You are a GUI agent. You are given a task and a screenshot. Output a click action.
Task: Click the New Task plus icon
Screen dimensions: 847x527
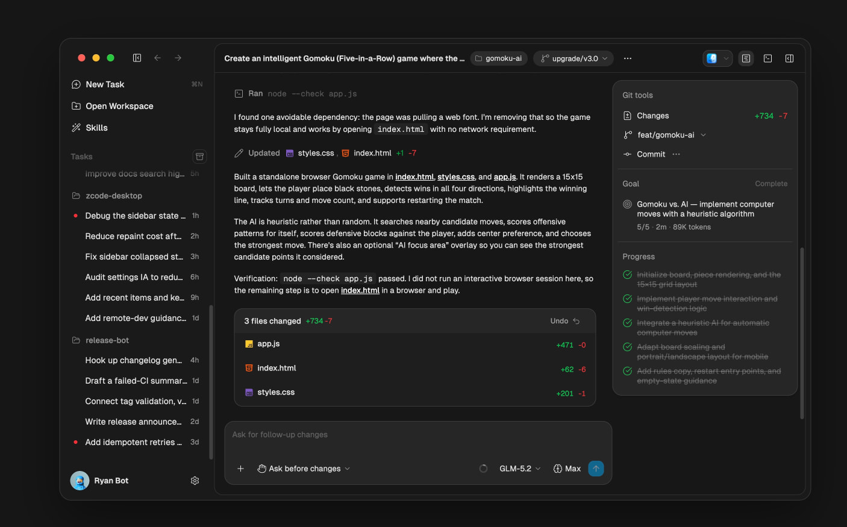[x=76, y=84]
